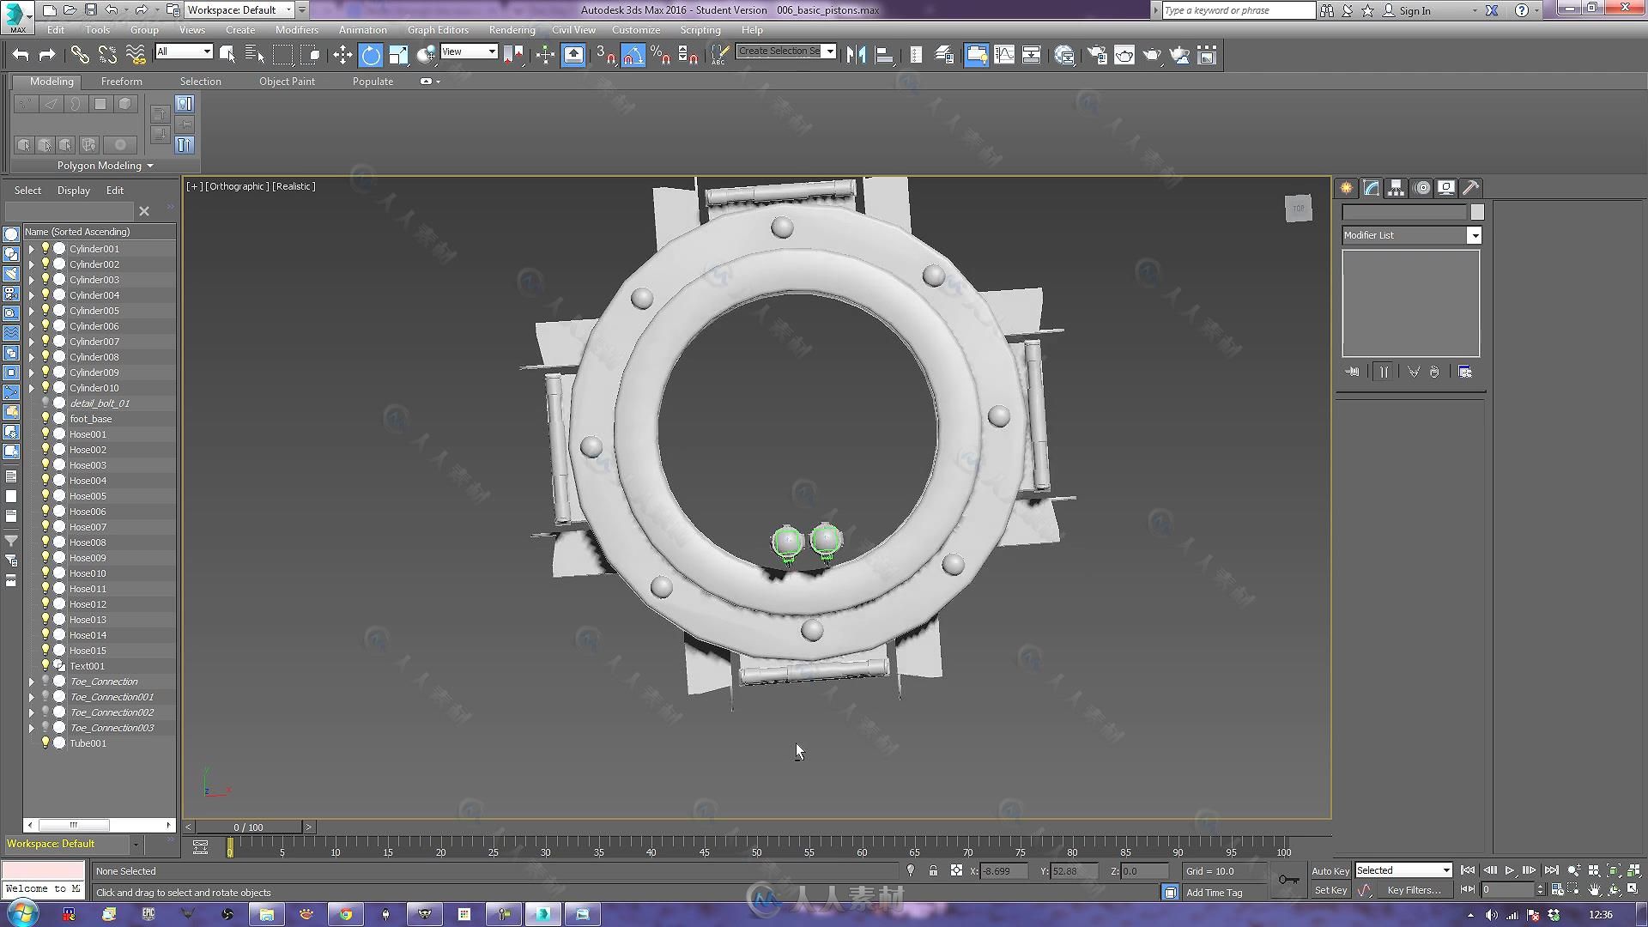
Task: Activate the Unlink Selection tool
Action: (x=107, y=55)
